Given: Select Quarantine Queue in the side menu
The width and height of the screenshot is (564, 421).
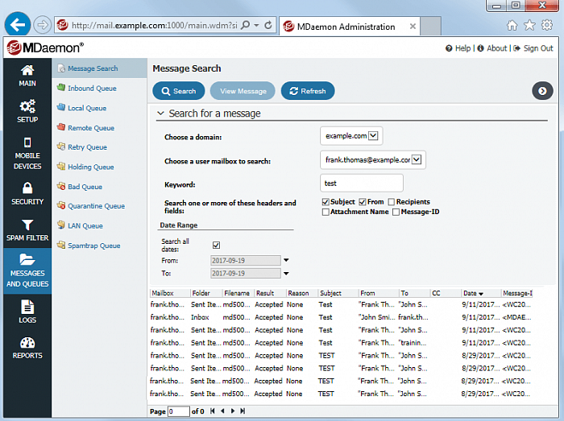Looking at the screenshot, I should [x=95, y=206].
